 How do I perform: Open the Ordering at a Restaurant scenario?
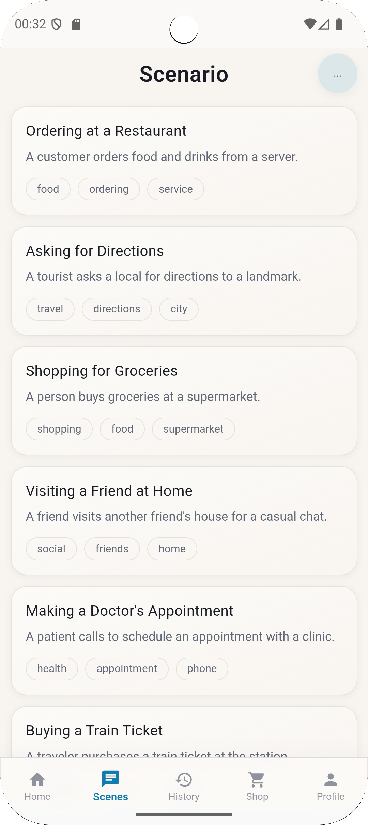[184, 143]
